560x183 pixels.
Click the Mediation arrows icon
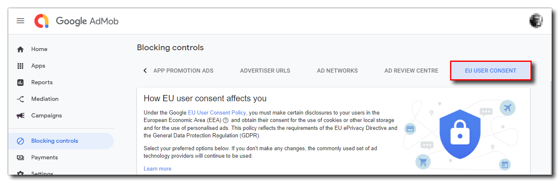(20, 99)
